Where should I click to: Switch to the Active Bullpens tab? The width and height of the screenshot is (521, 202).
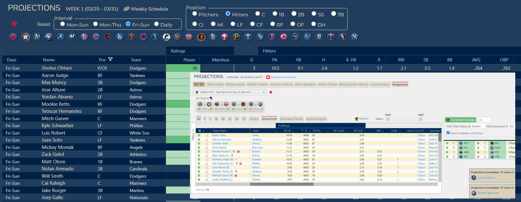305,84
